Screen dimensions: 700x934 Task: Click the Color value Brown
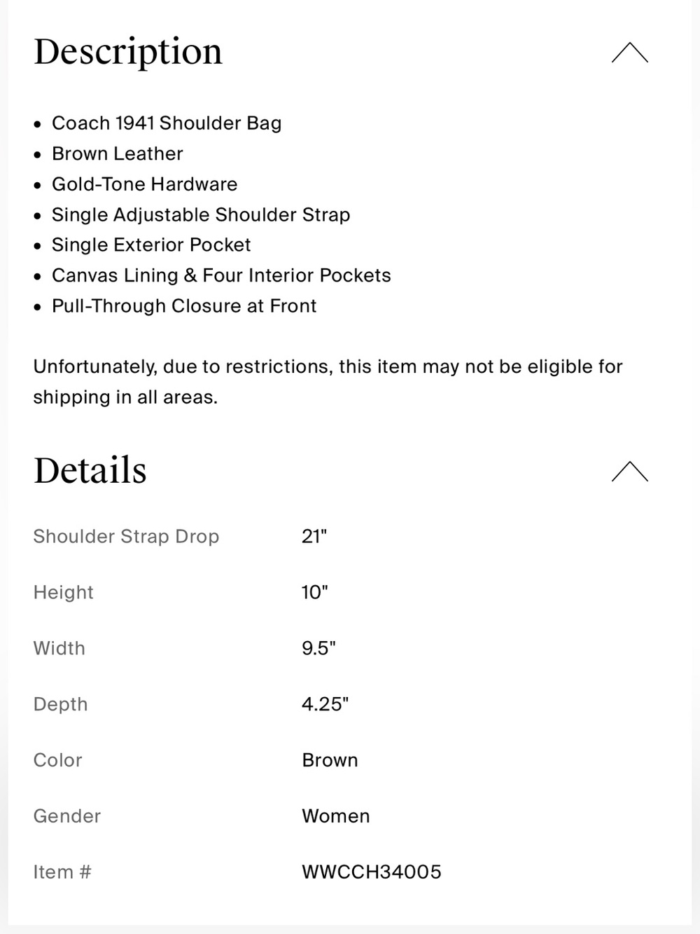(330, 760)
